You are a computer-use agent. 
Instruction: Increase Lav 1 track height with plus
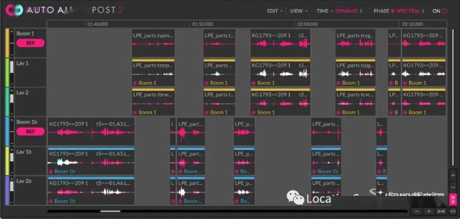pos(12,62)
